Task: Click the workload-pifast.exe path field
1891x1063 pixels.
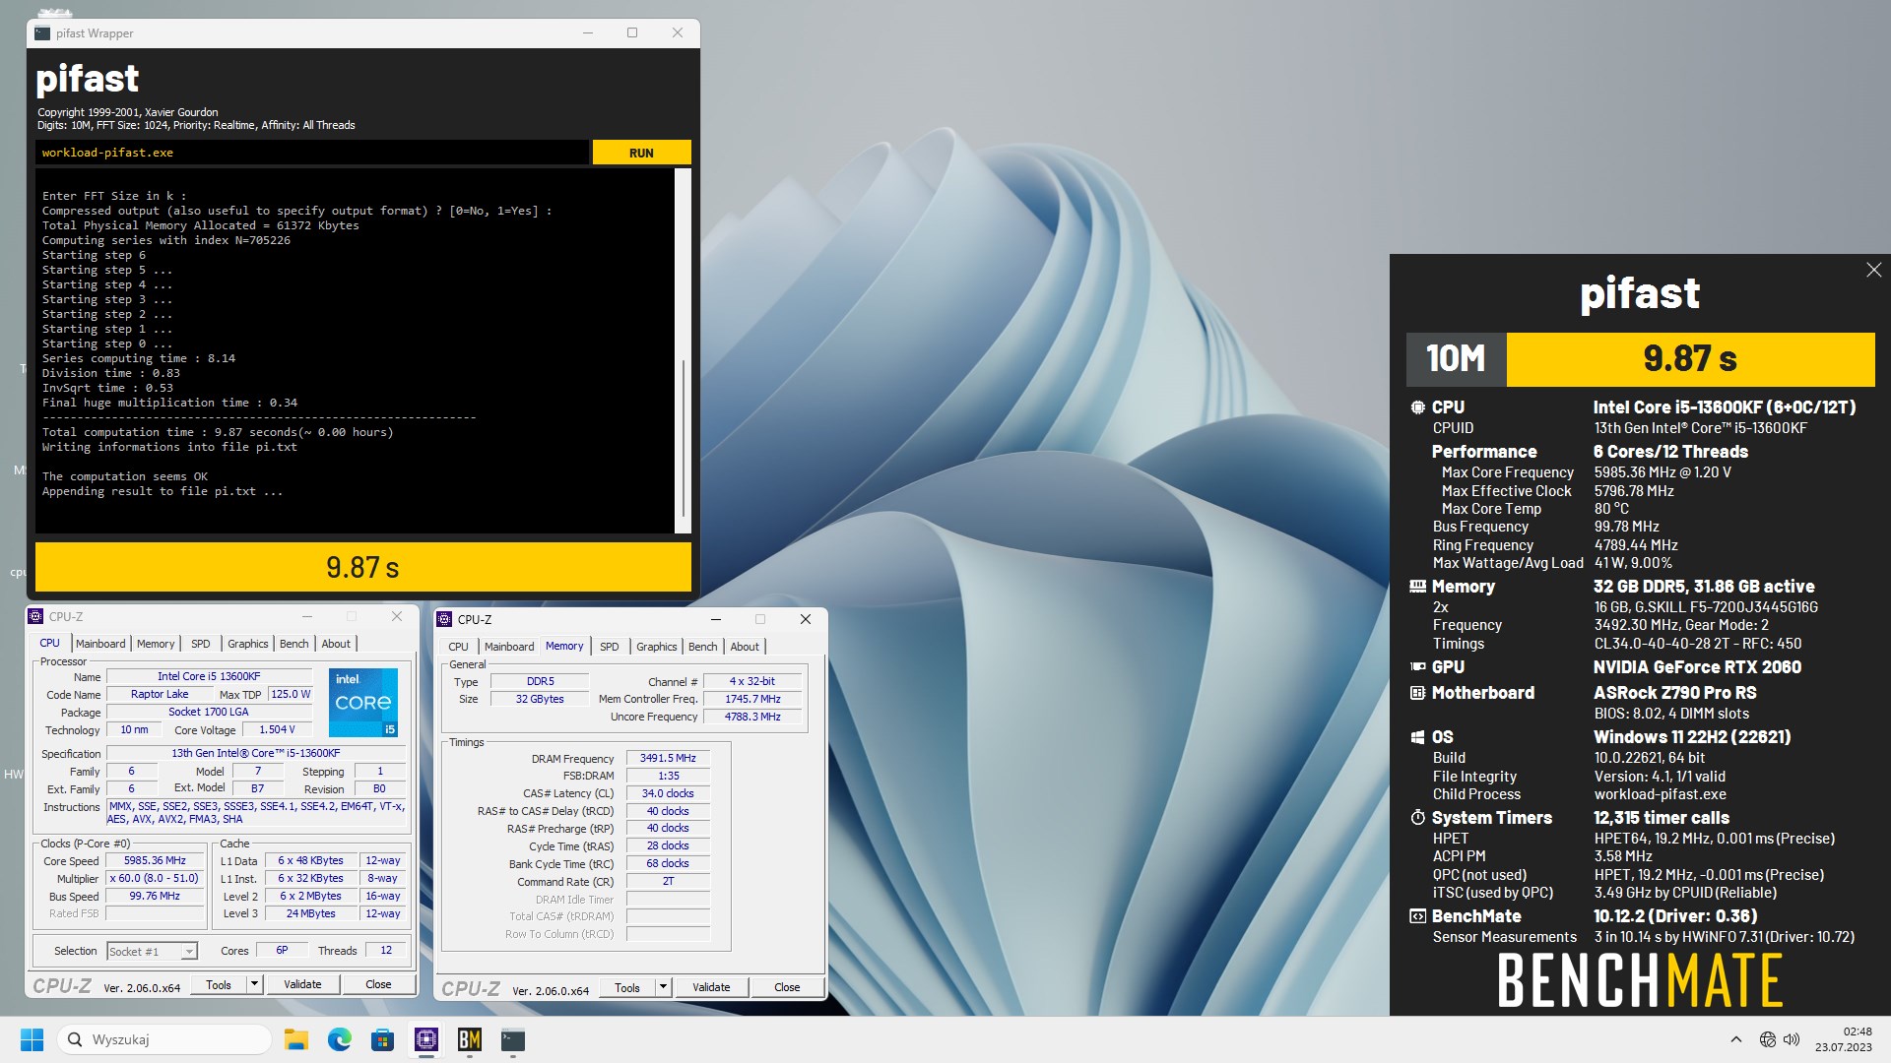Action: click(x=312, y=153)
